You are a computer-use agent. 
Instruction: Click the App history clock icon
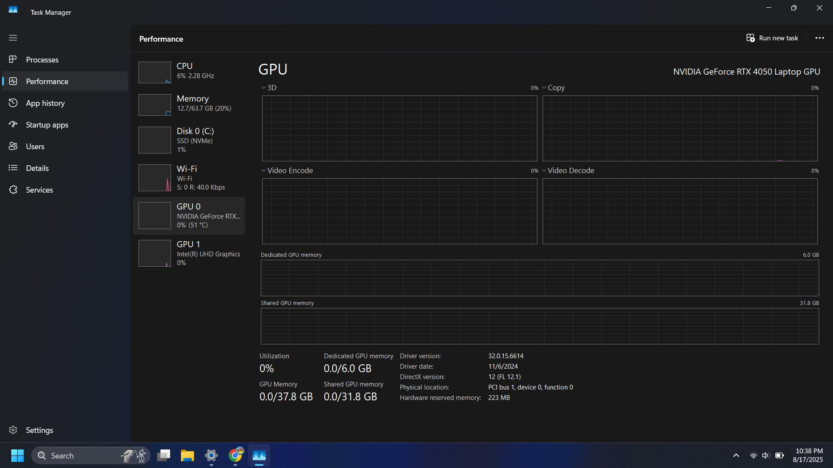point(13,103)
